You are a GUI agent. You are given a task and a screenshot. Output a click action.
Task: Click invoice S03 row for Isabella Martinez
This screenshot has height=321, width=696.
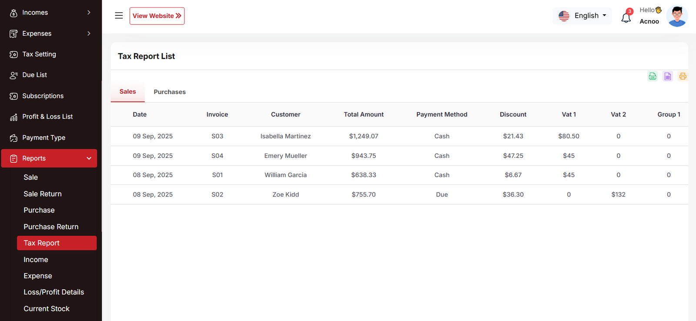pos(217,136)
